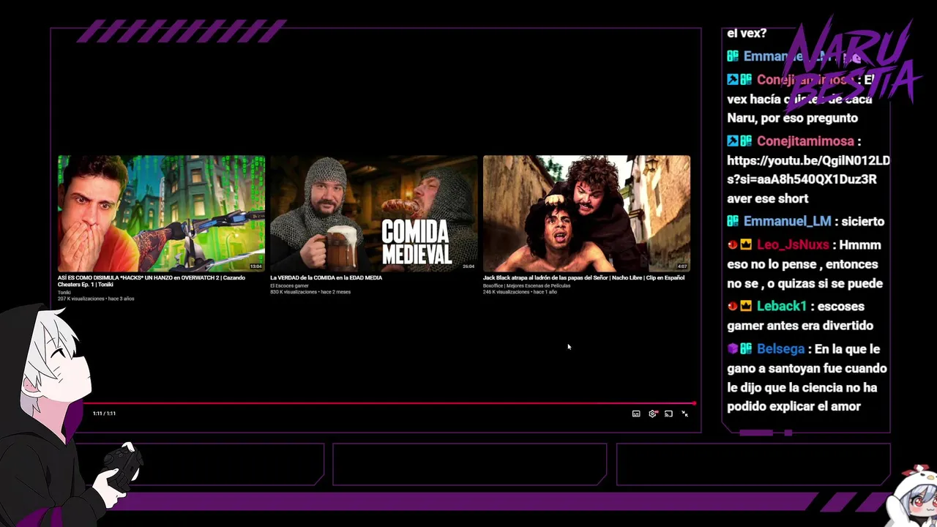Click the badge beside Emmanuel_LM 'sicierto' message

tap(733, 221)
